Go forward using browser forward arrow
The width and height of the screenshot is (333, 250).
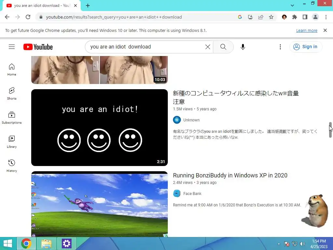coord(18,17)
